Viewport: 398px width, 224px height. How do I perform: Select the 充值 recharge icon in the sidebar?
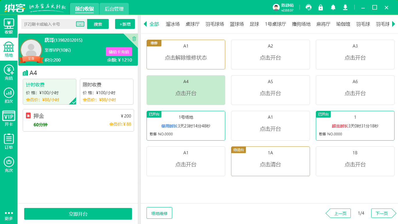(9, 73)
